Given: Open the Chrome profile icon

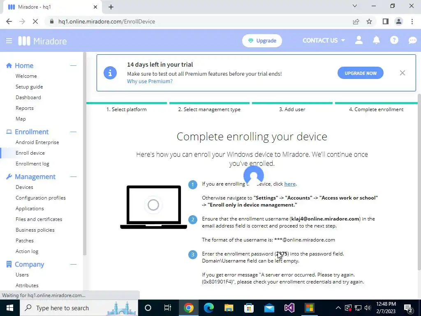Looking at the screenshot, I should pos(399,21).
